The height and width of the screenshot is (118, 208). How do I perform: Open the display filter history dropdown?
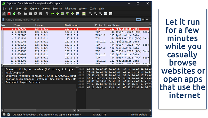pyautogui.click(x=143, y=20)
